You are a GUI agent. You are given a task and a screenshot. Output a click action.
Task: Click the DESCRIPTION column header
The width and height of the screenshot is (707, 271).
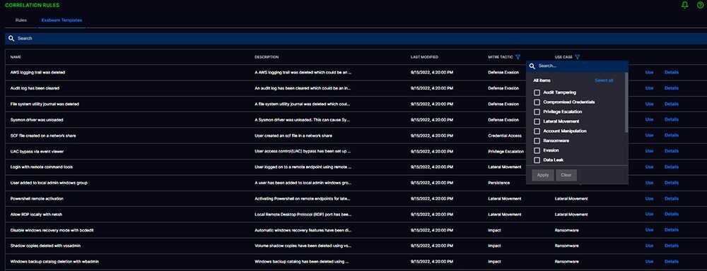click(x=267, y=57)
